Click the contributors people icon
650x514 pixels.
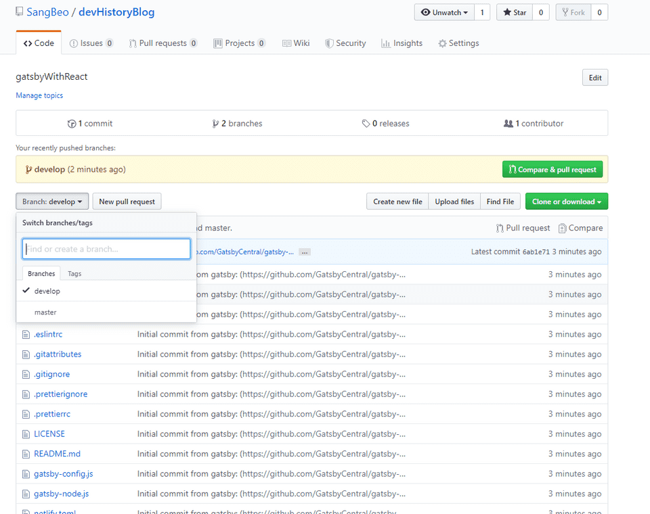[x=508, y=124]
